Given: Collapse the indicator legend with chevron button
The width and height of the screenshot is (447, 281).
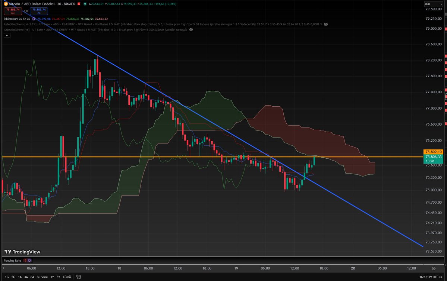Looking at the screenshot, I should (x=7, y=35).
